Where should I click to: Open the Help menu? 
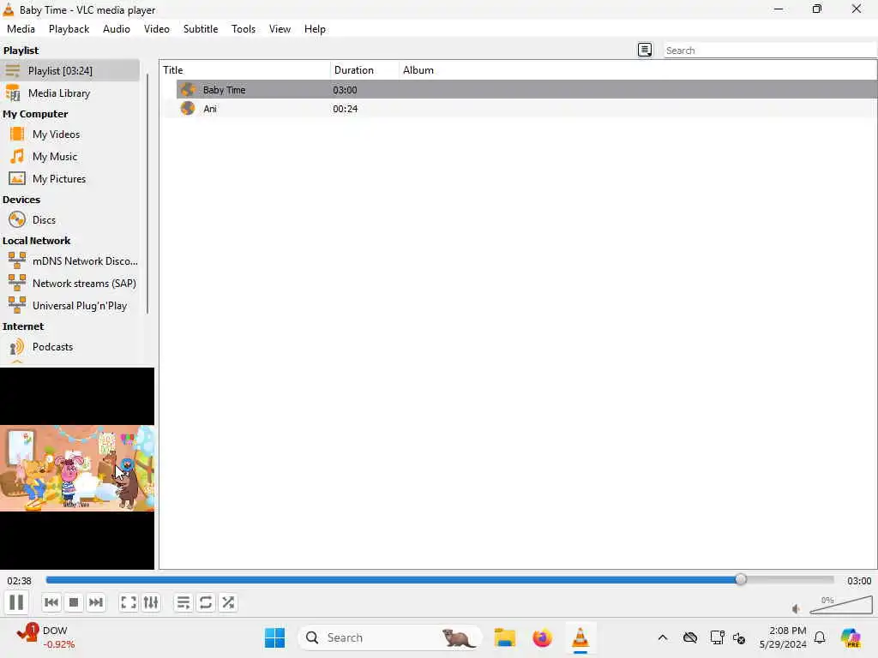pyautogui.click(x=315, y=29)
